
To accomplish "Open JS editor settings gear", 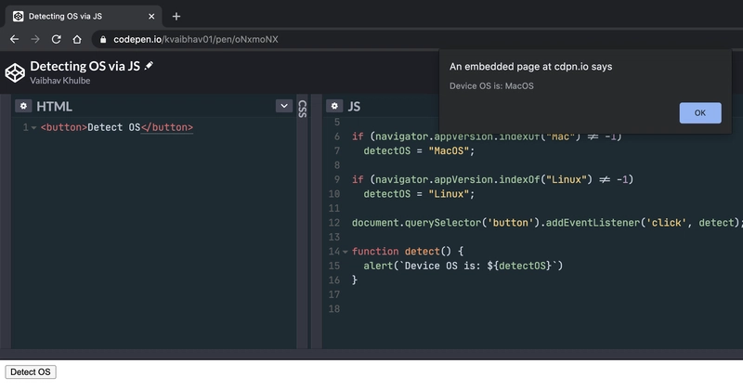I will pyautogui.click(x=334, y=106).
